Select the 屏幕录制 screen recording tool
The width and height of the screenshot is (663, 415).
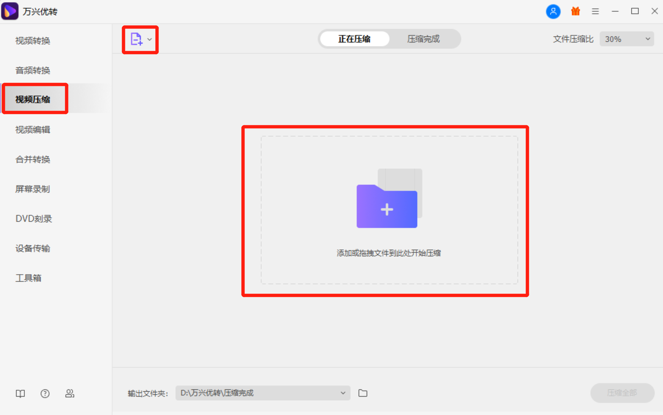tap(32, 189)
